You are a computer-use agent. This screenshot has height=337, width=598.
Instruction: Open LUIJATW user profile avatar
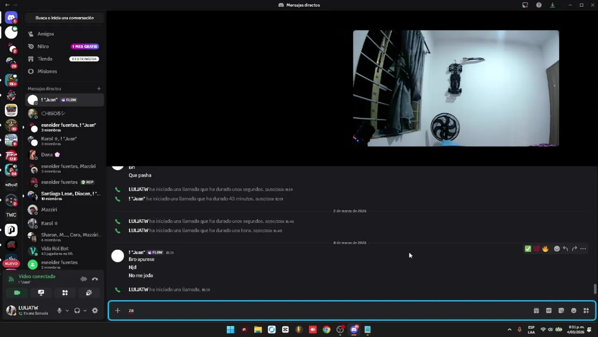[x=11, y=310]
